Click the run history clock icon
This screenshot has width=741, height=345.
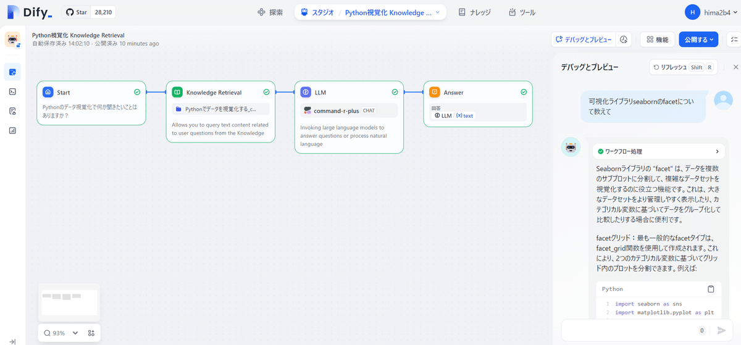coord(624,39)
